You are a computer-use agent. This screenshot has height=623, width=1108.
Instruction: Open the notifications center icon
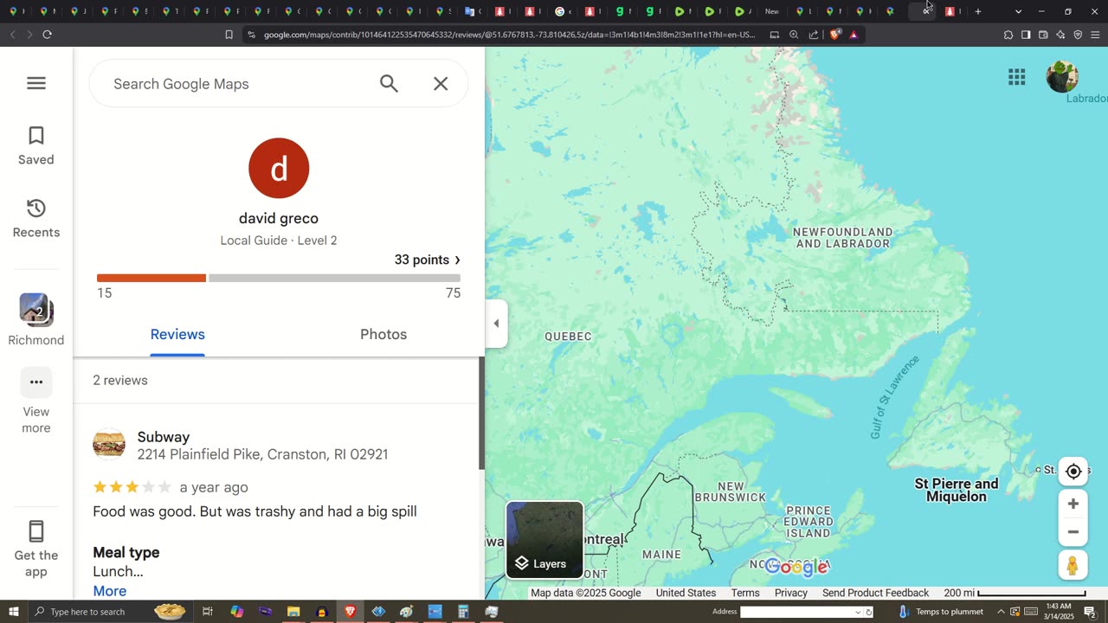tap(1090, 612)
